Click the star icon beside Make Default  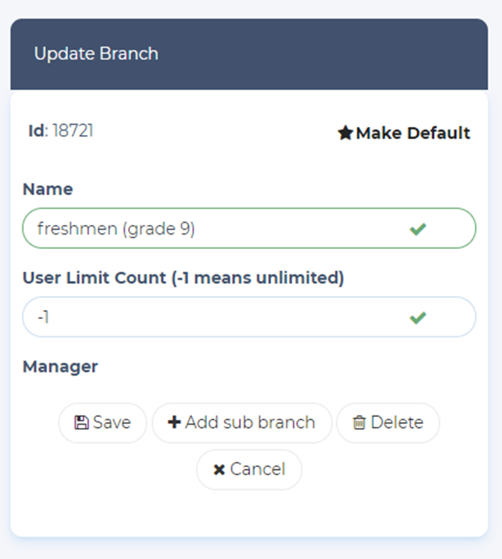[344, 134]
